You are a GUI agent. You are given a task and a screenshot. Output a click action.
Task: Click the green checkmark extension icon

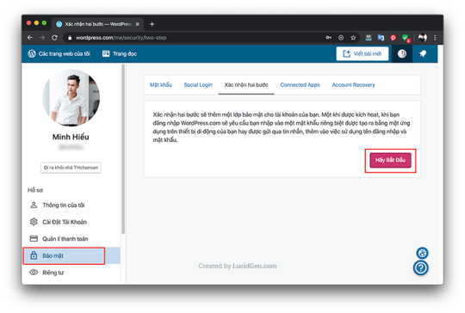click(406, 38)
